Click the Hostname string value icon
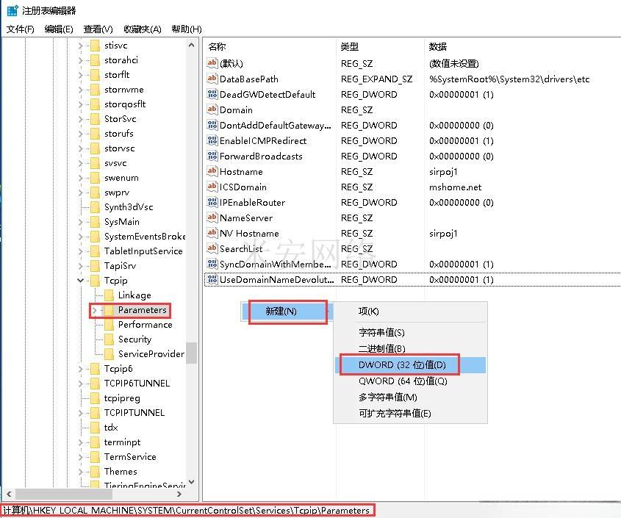This screenshot has width=621, height=518. (x=212, y=171)
